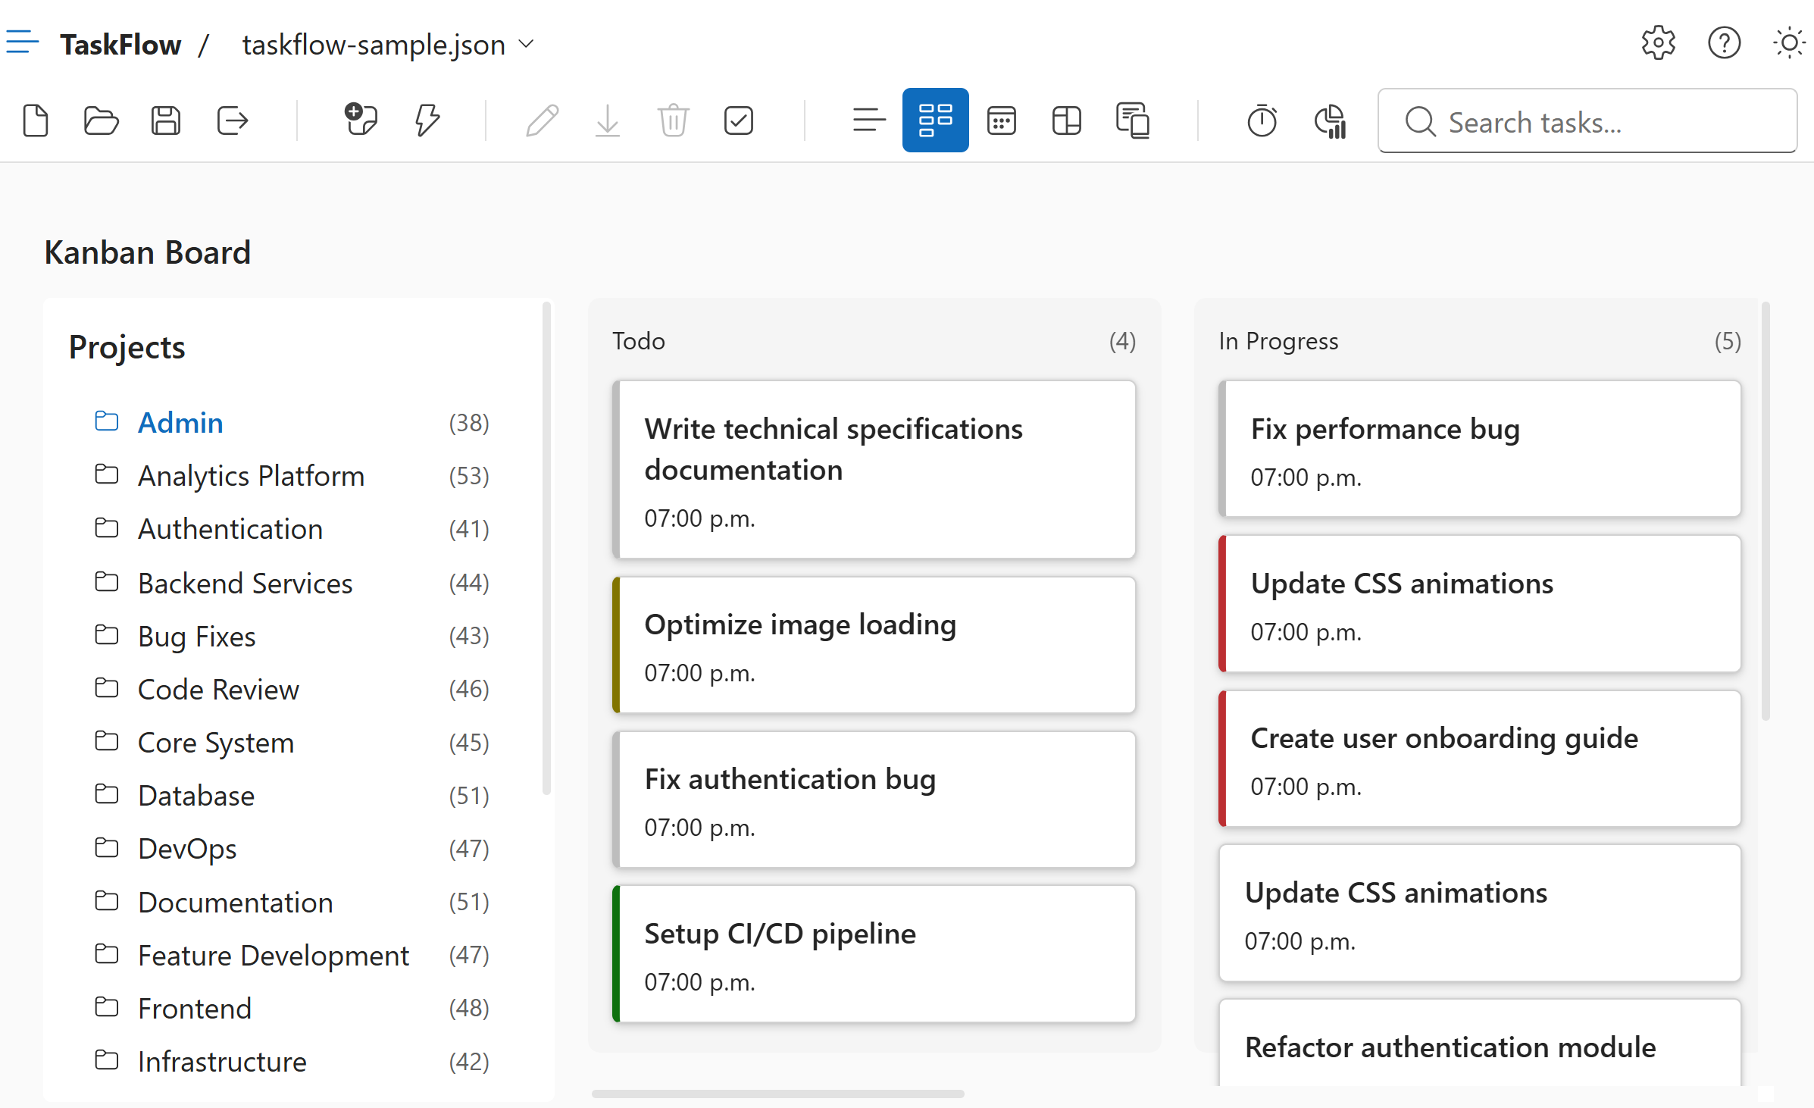Click the save disk icon

[166, 121]
